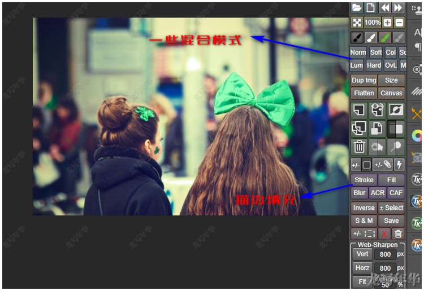Image resolution: width=424 pixels, height=291 pixels.
Task: Click the layer icon with eye and arrow
Action: (x=378, y=110)
